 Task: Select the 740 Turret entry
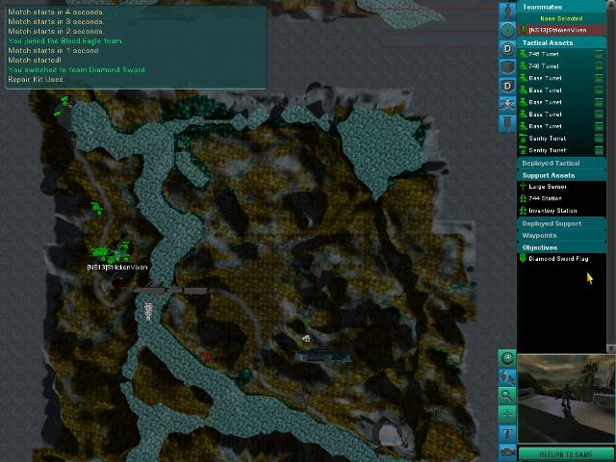(561, 66)
